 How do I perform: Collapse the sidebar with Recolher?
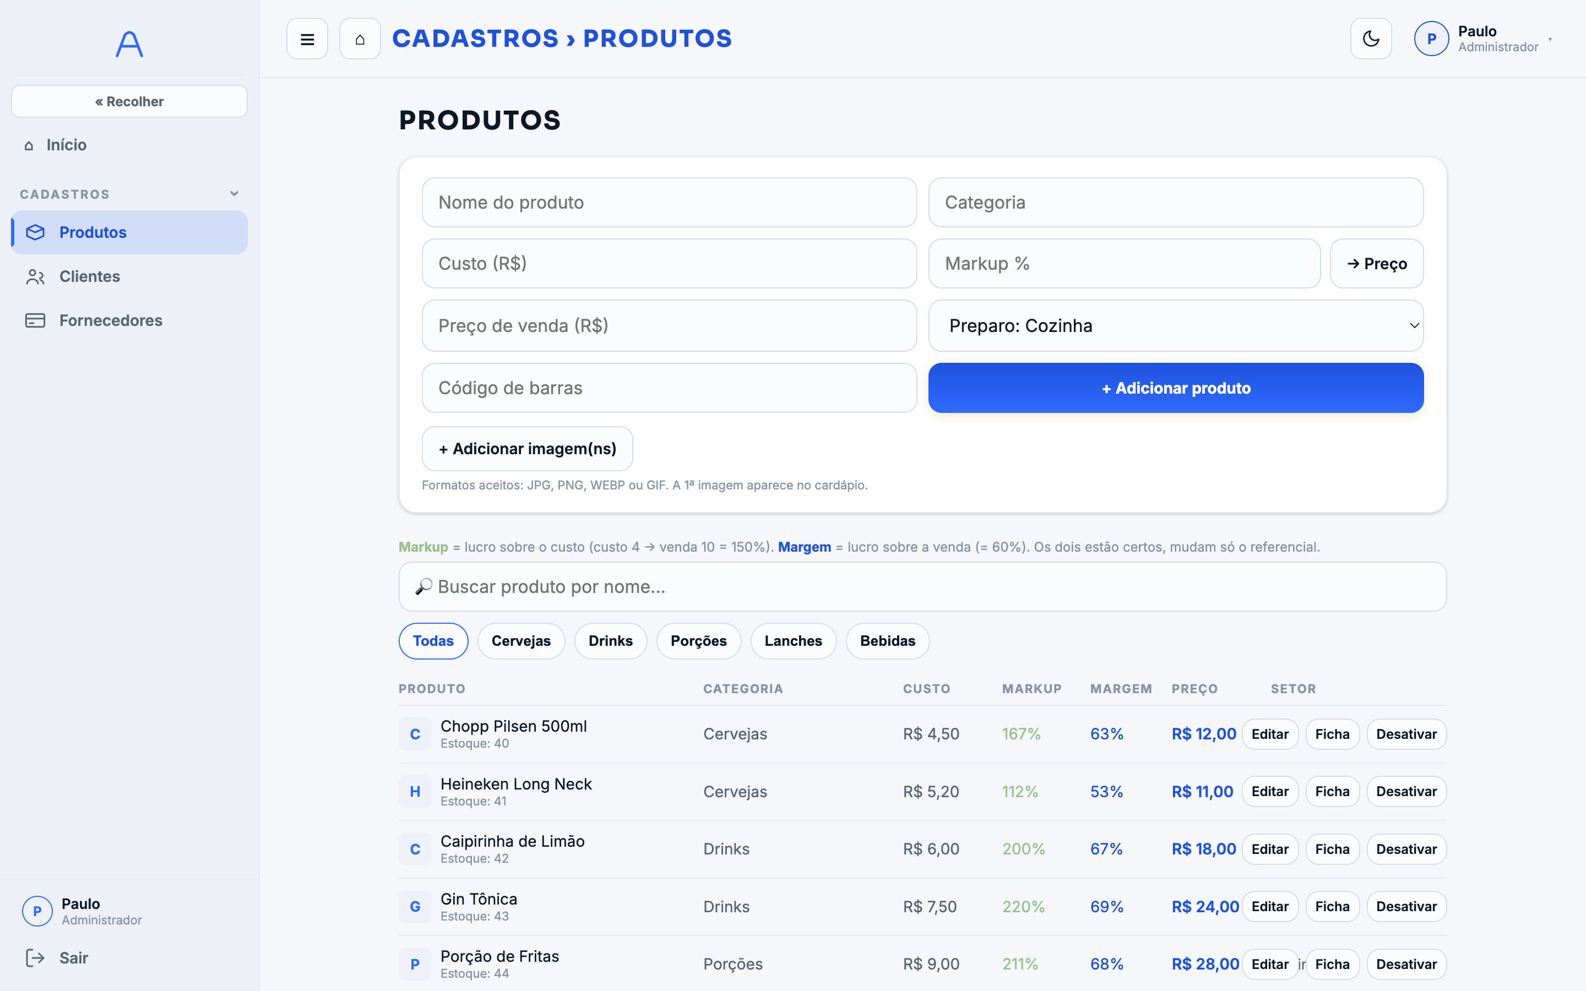coord(129,102)
